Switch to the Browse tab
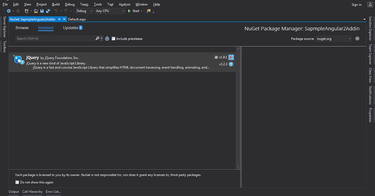Image resolution: width=375 pixels, height=196 pixels. pos(22,28)
